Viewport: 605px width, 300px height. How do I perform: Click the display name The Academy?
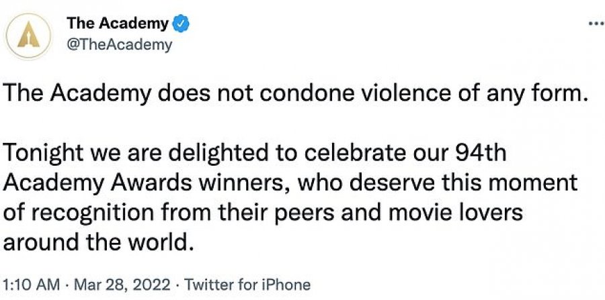point(118,23)
